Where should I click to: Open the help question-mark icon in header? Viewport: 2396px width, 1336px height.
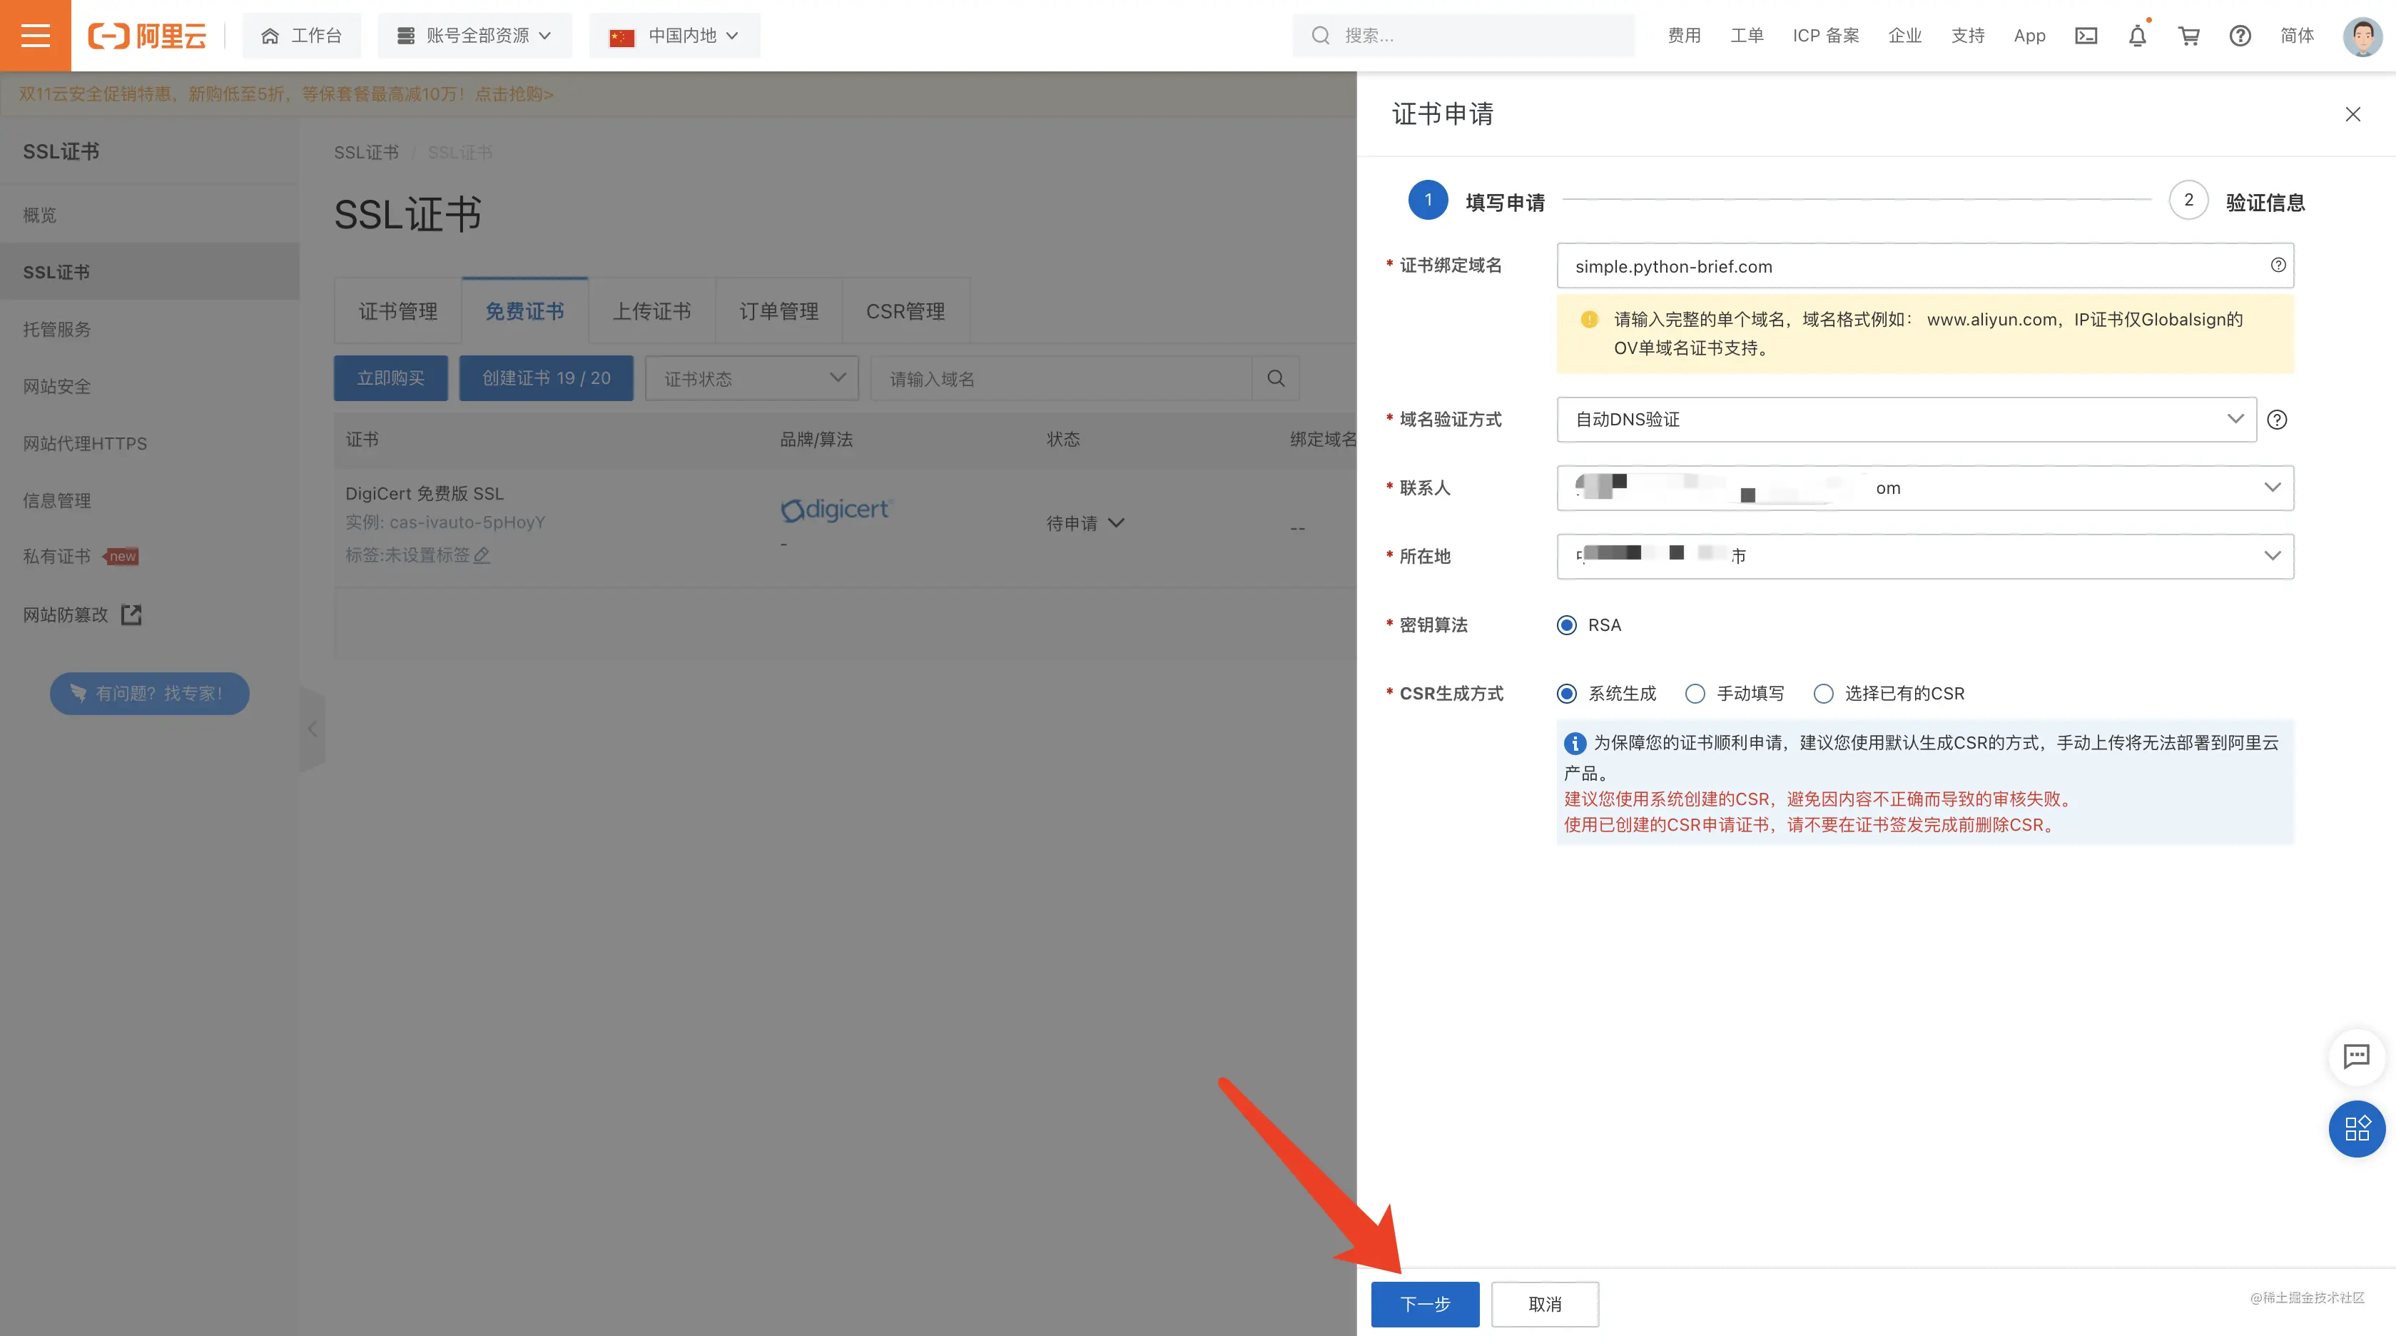2240,36
